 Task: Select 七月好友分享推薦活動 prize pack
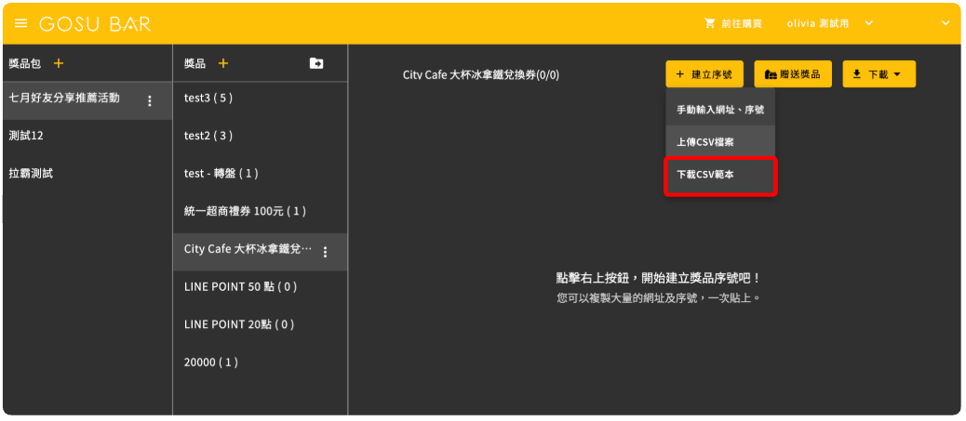click(x=87, y=100)
